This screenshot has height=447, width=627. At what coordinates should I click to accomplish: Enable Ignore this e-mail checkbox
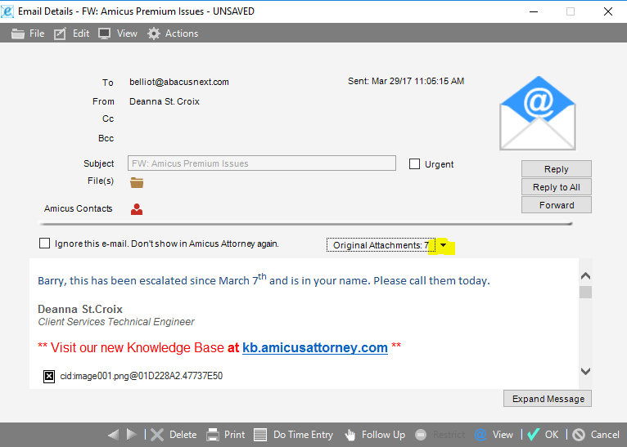(x=44, y=244)
